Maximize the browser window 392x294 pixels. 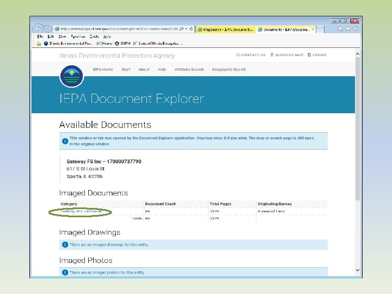click(x=345, y=21)
